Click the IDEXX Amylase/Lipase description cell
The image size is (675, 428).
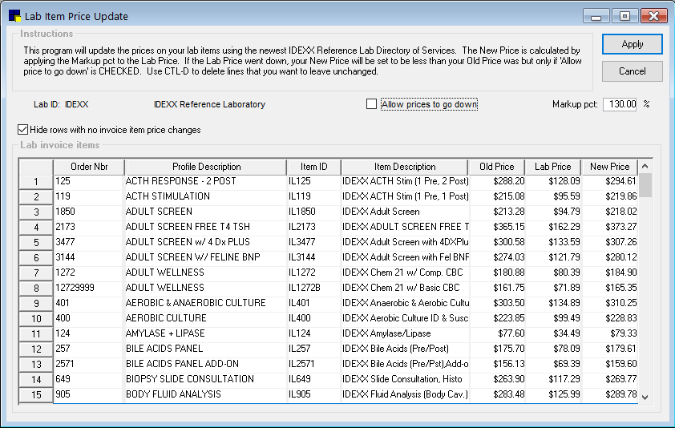click(x=405, y=333)
